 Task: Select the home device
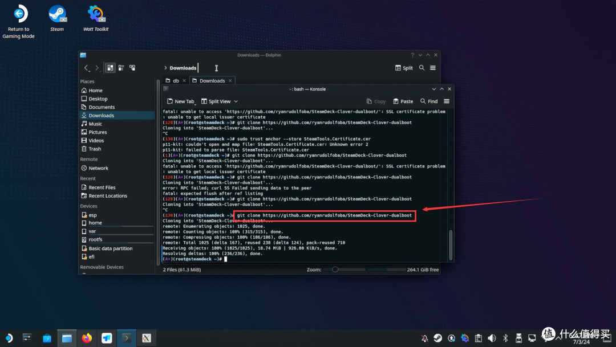pyautogui.click(x=95, y=223)
